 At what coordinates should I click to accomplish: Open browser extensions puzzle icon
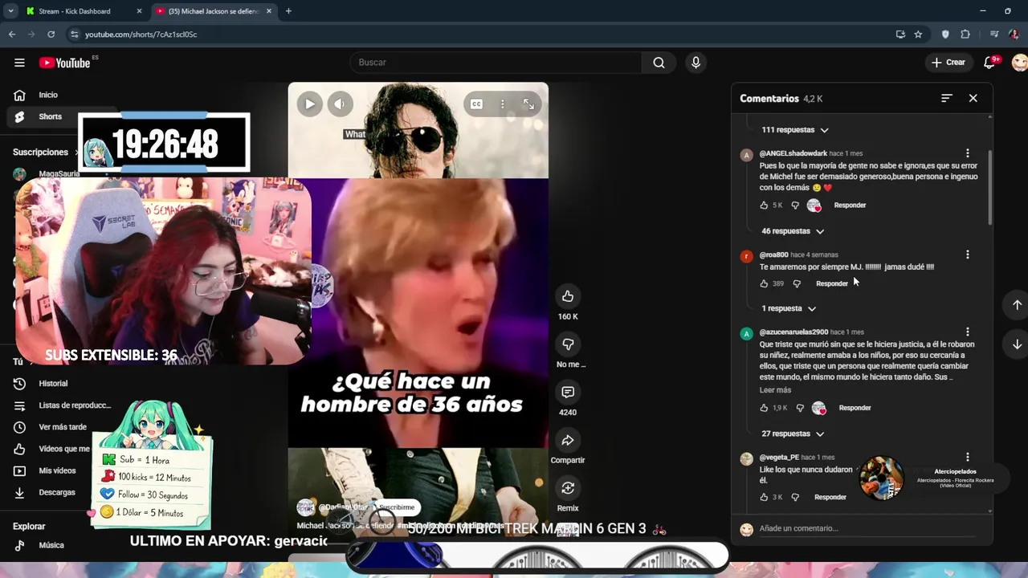pyautogui.click(x=965, y=35)
